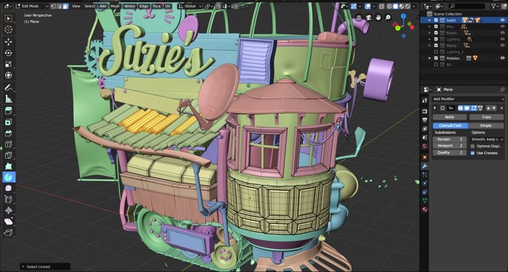Select the Scale tool
508x272 pixels.
pos(8,64)
